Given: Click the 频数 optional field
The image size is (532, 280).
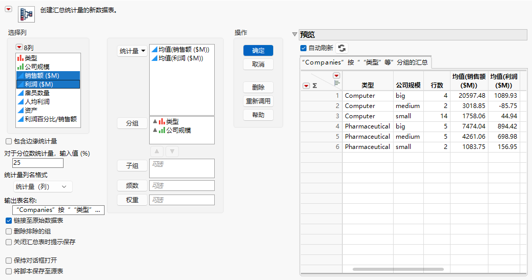Looking at the screenshot, I should (x=182, y=186).
